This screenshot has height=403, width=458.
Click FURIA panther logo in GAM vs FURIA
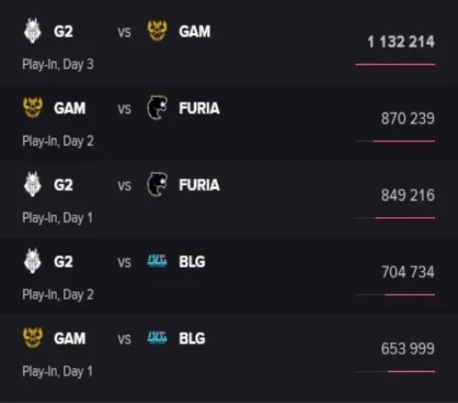(x=158, y=108)
